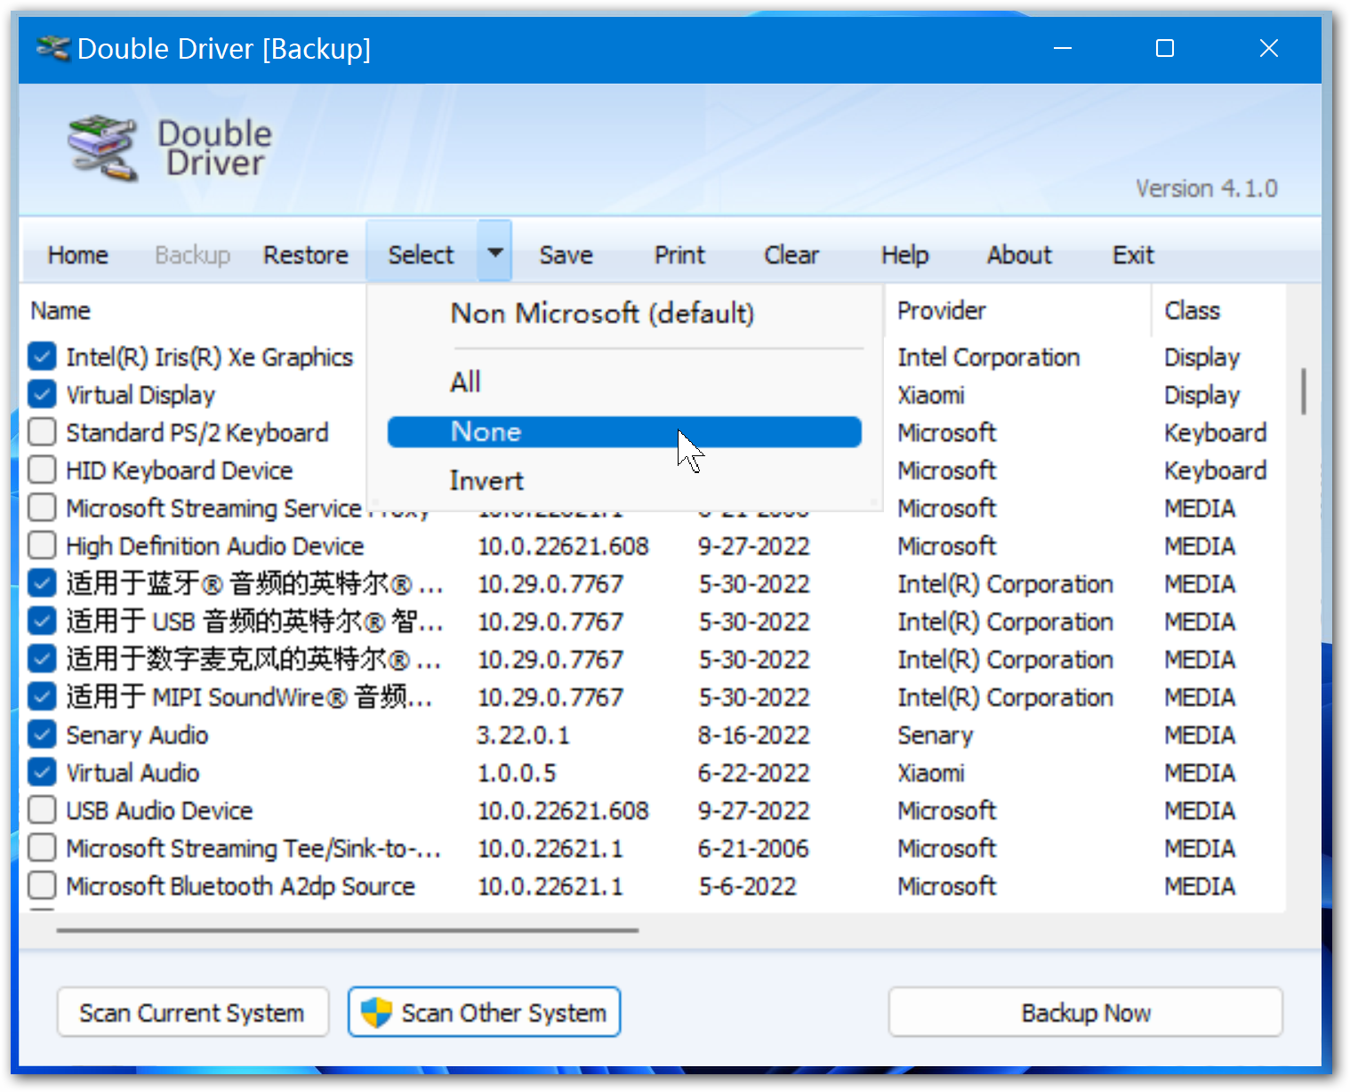The width and height of the screenshot is (1350, 1092).
Task: Sort by Provider column header
Action: 941,310
